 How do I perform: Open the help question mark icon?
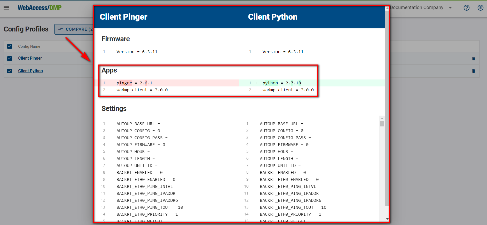coord(466,8)
